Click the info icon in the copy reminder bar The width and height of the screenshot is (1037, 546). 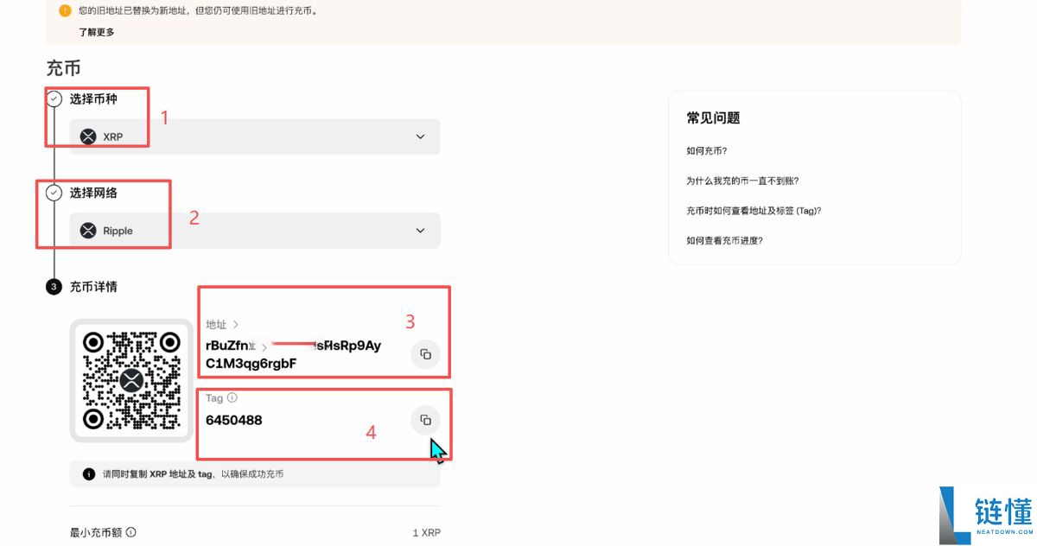87,473
